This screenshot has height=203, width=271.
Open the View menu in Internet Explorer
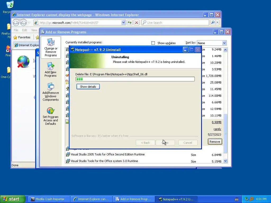point(34,30)
